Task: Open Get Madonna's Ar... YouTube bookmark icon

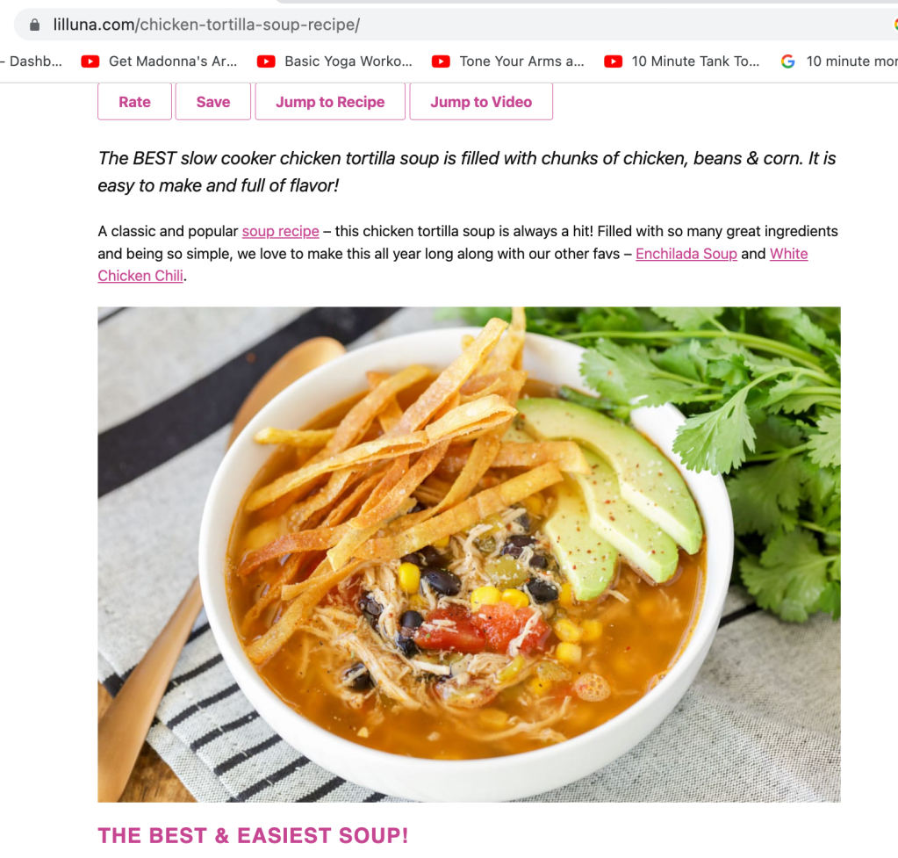Action: 90,61
